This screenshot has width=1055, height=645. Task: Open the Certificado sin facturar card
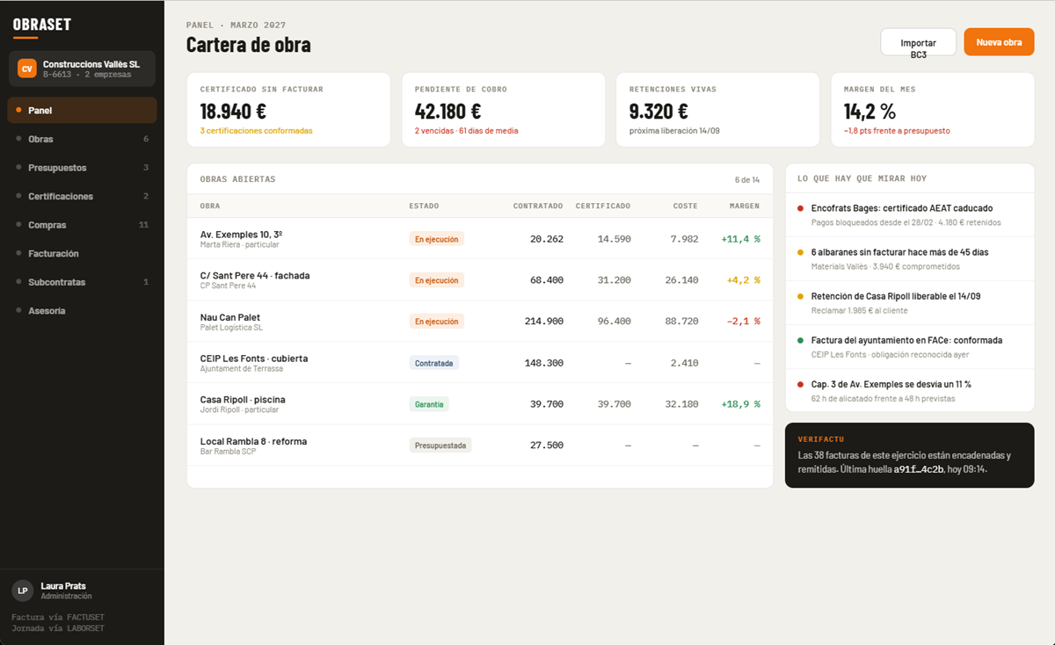pos(288,110)
